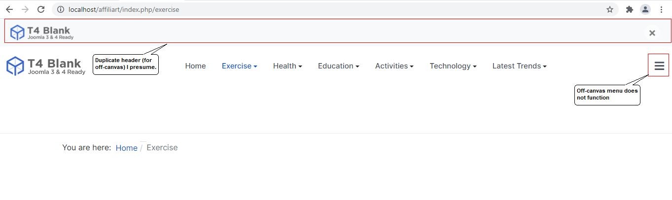Close the duplicate off-canvas header

click(x=652, y=33)
